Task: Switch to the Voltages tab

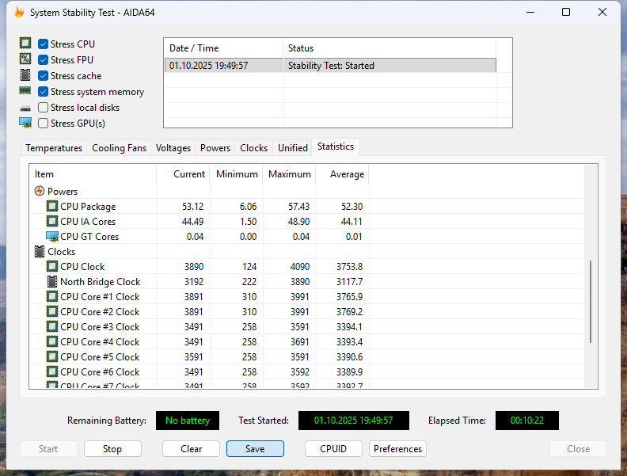Action: pyautogui.click(x=173, y=148)
